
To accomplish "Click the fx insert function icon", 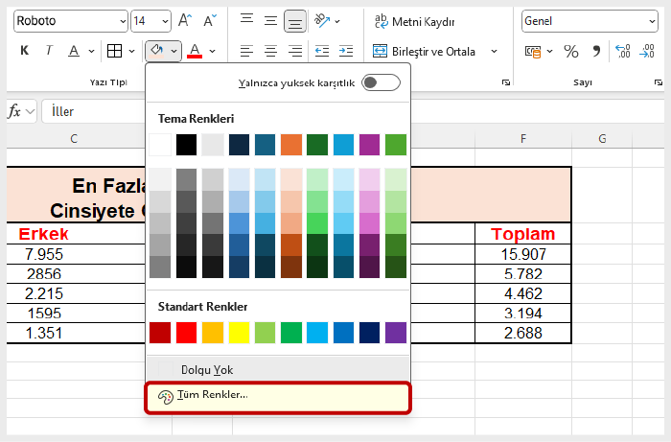I will coord(14,111).
